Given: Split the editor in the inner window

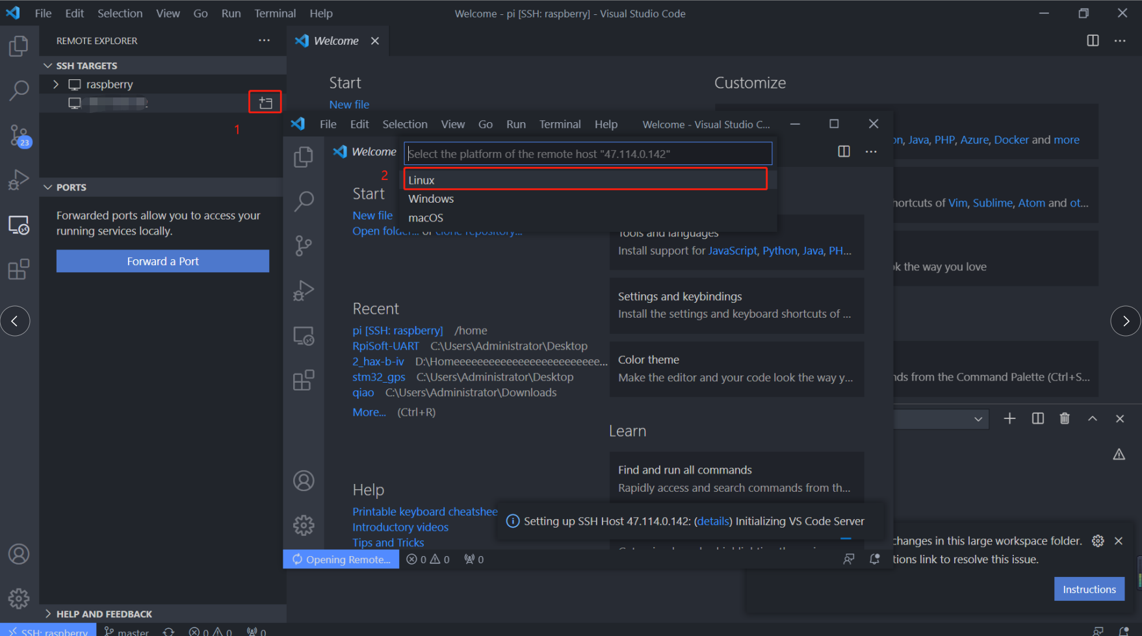Looking at the screenshot, I should [844, 151].
